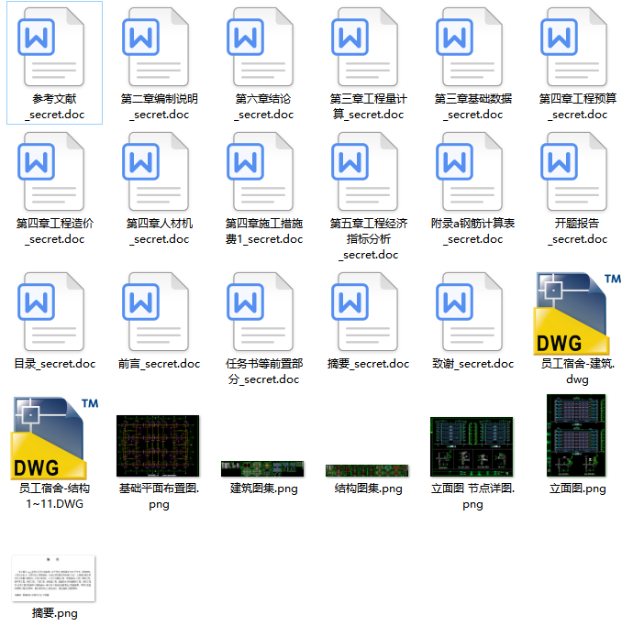The width and height of the screenshot is (622, 626).
Task: Click the 致谢_secret.doc file icon
Action: (x=470, y=312)
